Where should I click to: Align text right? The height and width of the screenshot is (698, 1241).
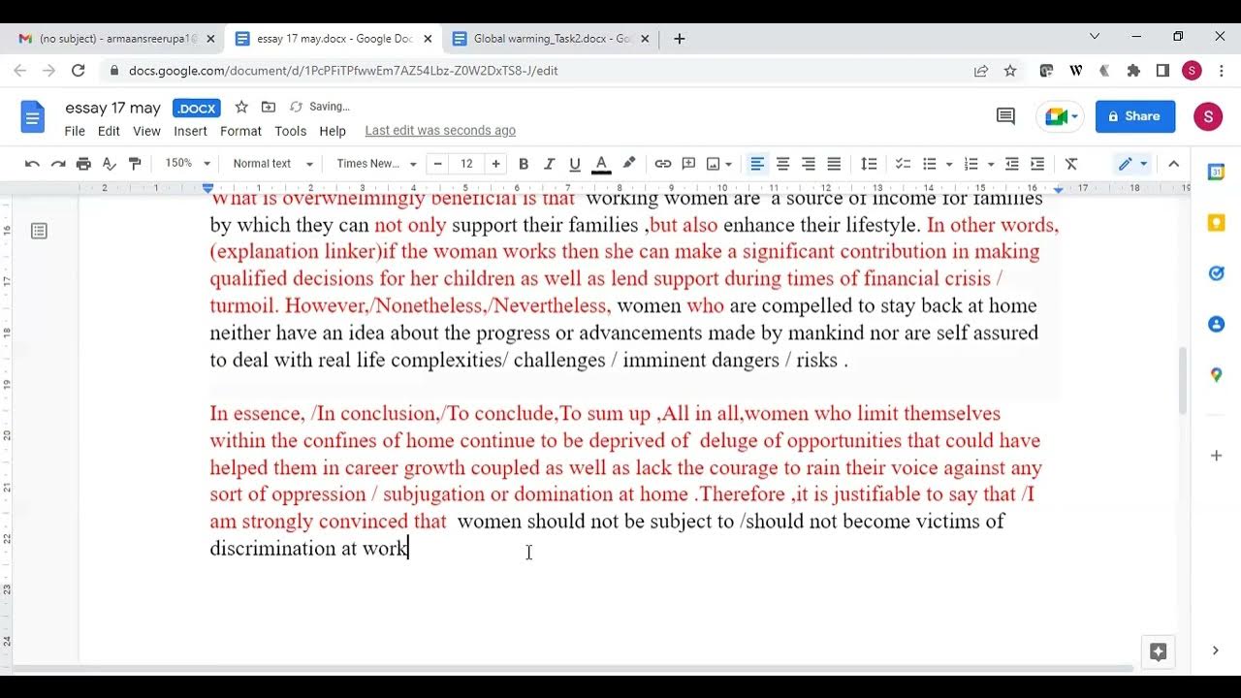coord(808,164)
